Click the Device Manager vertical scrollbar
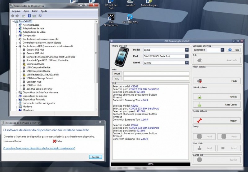 coord(96,66)
